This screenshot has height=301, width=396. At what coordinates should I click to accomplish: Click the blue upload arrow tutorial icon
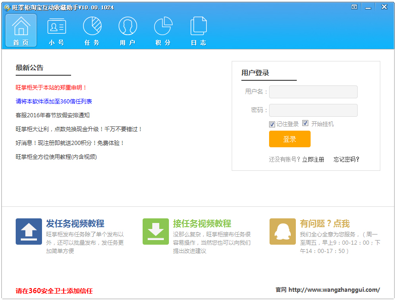(x=29, y=231)
